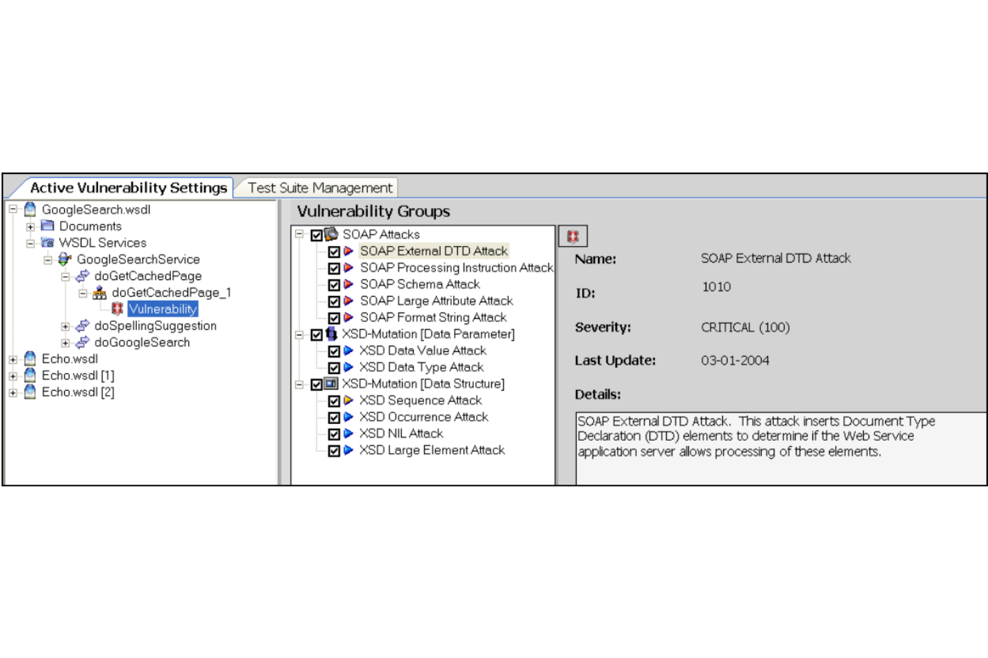The width and height of the screenshot is (988, 658).
Task: Select SOAP External DTD Attack entry
Action: (x=434, y=251)
